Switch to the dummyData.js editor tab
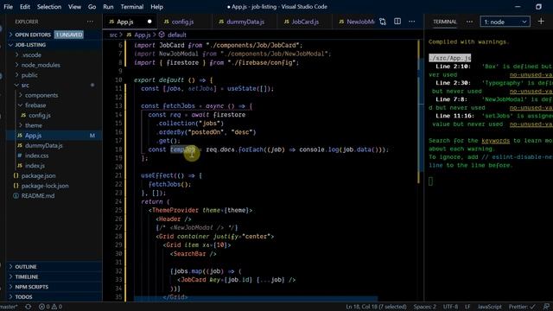 click(245, 22)
